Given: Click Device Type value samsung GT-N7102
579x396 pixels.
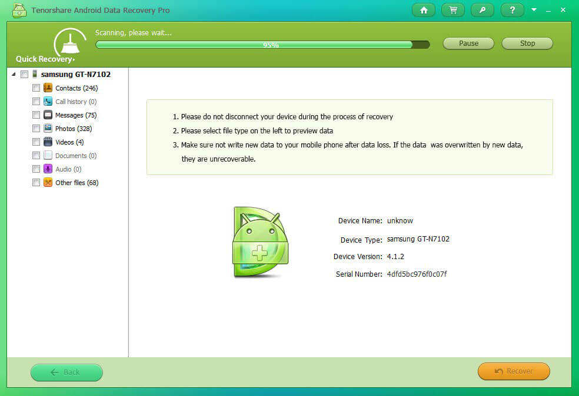Looking at the screenshot, I should [x=418, y=239].
